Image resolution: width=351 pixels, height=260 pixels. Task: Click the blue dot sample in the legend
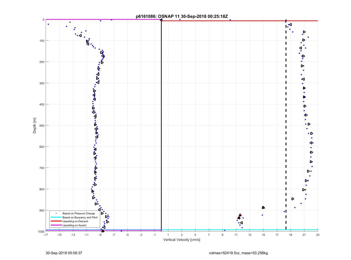[x=56, y=214]
